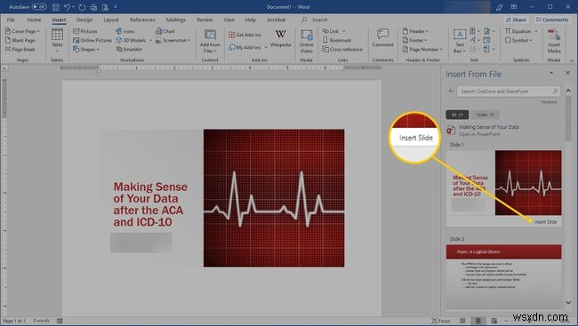Viewport: 578px width, 326px height.
Task: Click the pane scrollbar down arrow
Action: coord(568,303)
